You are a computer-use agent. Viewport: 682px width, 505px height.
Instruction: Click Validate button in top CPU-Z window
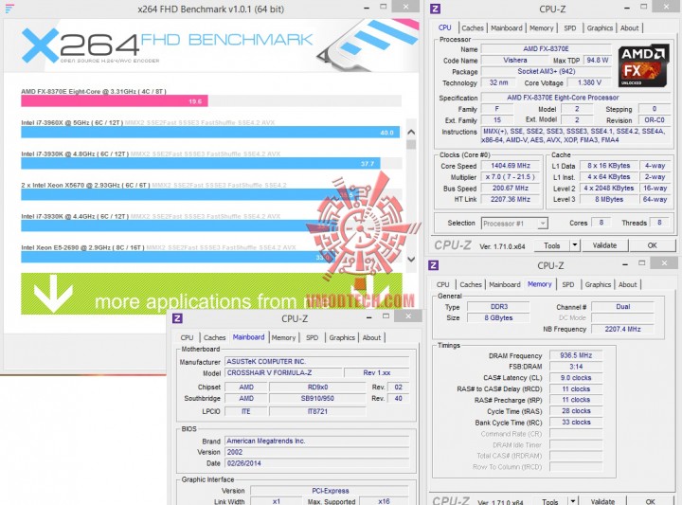coord(604,245)
